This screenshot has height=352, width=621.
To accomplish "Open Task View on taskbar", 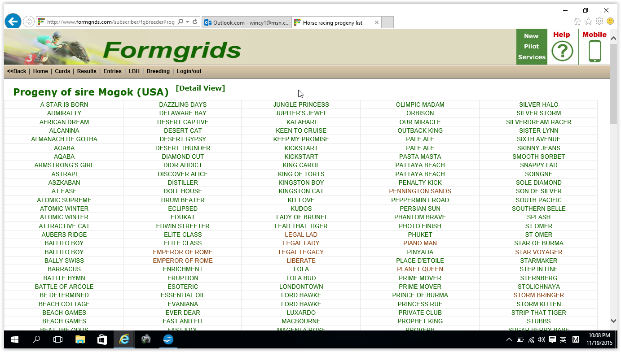I will click(x=58, y=340).
